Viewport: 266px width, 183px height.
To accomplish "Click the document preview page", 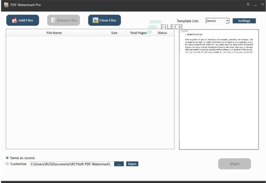I will (x=219, y=89).
